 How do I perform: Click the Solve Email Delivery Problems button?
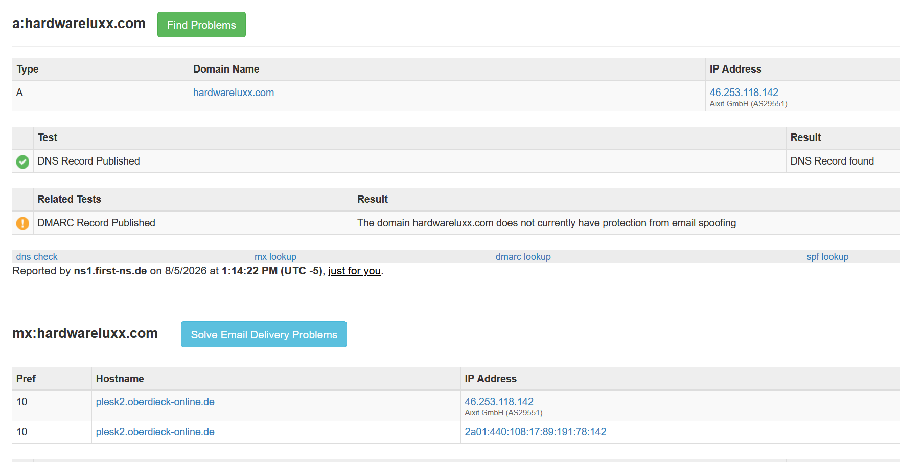(264, 334)
